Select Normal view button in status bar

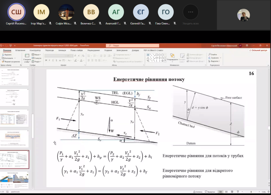pyautogui.click(x=220, y=192)
